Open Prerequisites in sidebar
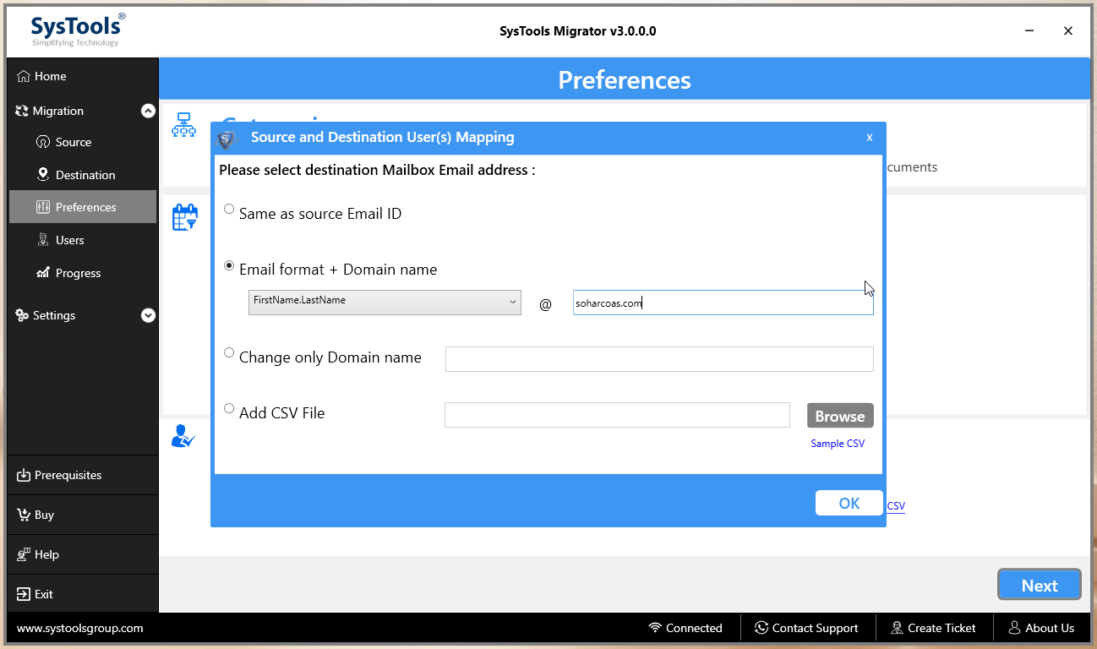This screenshot has width=1097, height=649. tap(82, 475)
